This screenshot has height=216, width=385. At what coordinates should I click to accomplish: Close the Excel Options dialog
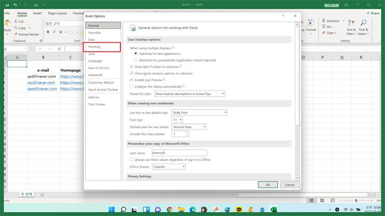pos(295,16)
